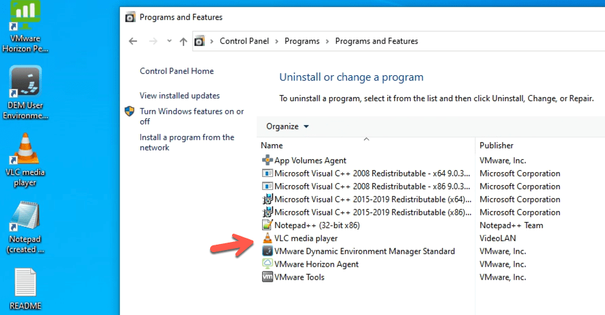Sort the list by Name column header
605x315 pixels.
click(x=272, y=146)
